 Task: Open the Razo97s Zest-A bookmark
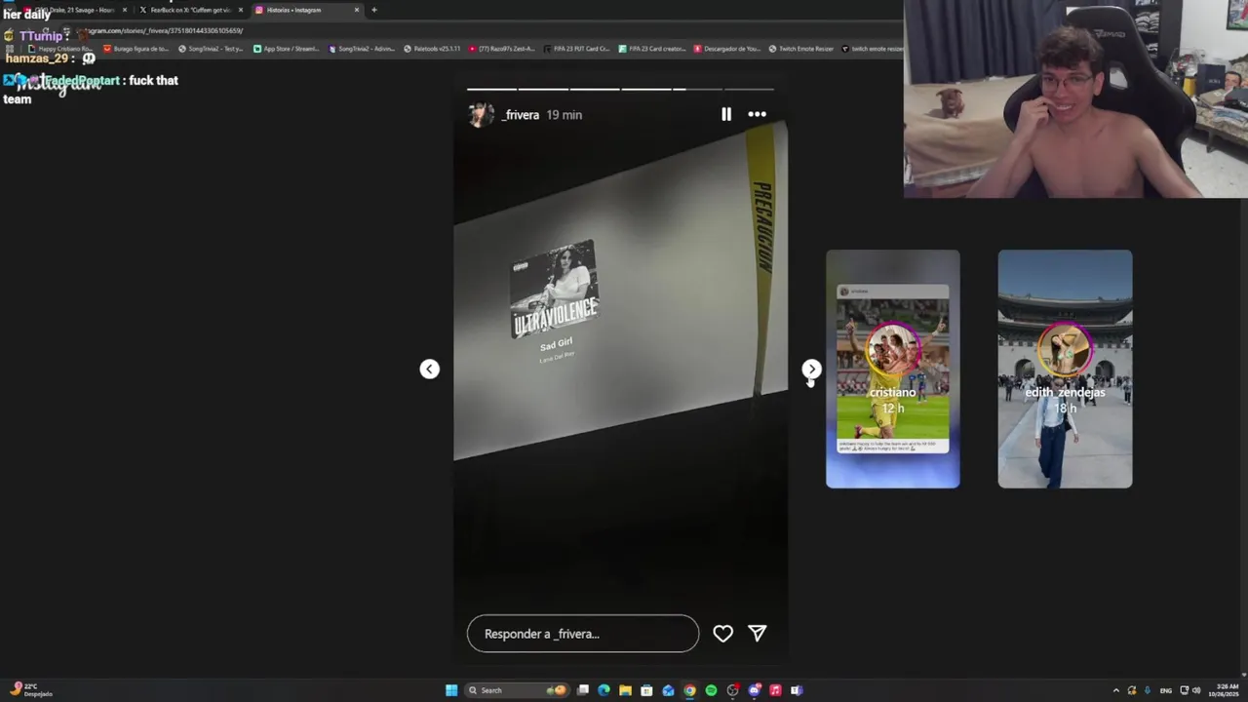[x=502, y=49]
